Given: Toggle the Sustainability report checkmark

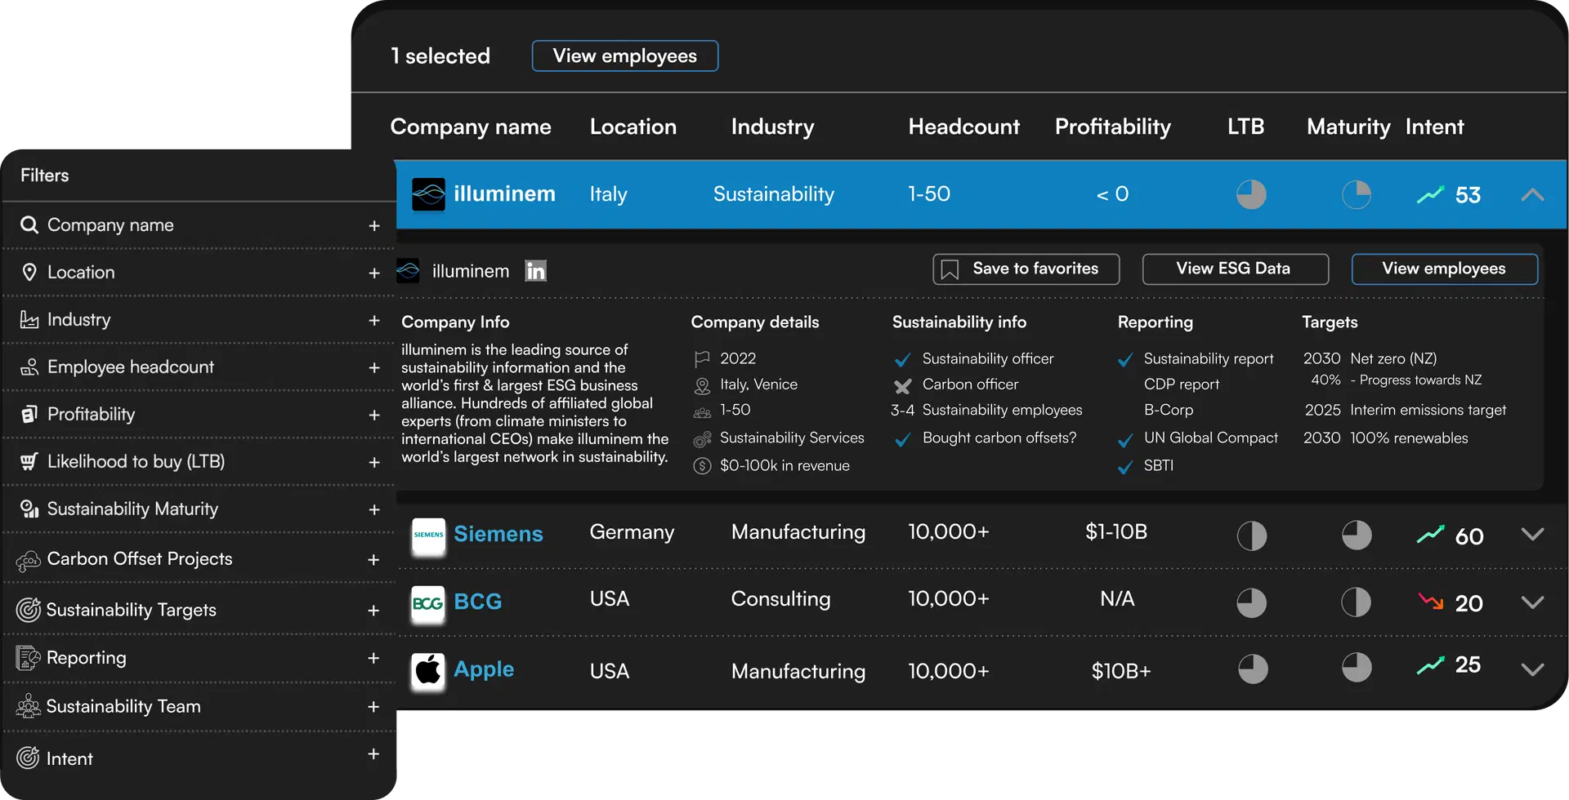Looking at the screenshot, I should 1125,359.
